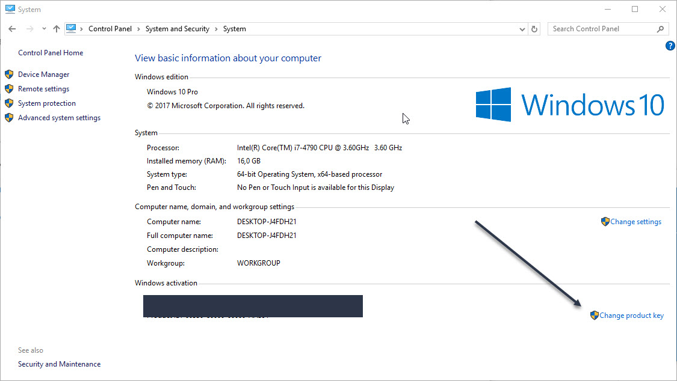
Task: Open the address bar history dropdown
Action: (522, 28)
